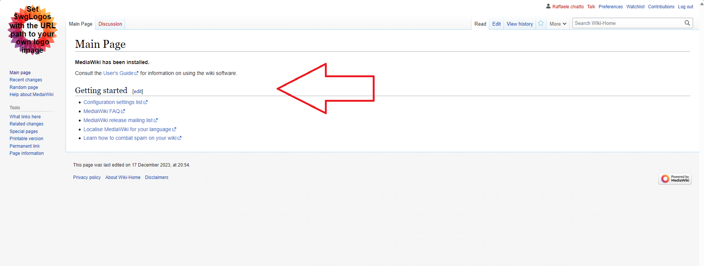
Task: Click the browser vertical scrollbar
Action: tap(701, 133)
